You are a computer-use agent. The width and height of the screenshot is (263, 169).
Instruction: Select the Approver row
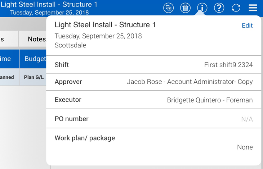pos(153,82)
